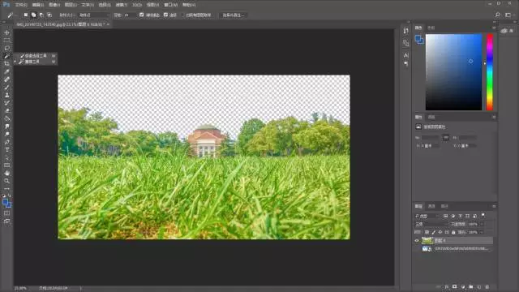
Task: Hide the top layer using the eye icon
Action: 417,241
